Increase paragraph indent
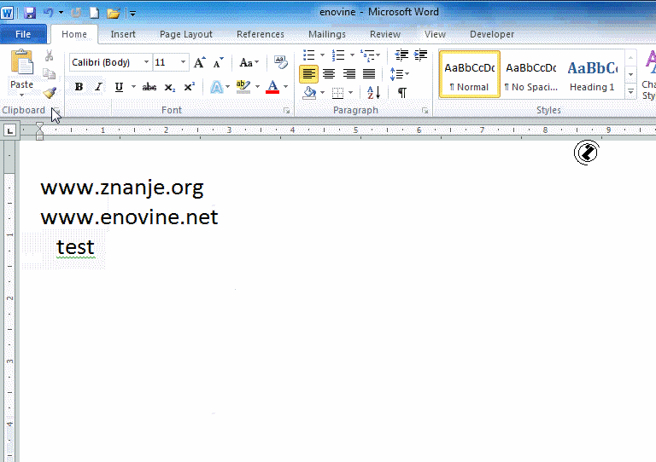The width and height of the screenshot is (656, 462). [x=420, y=55]
